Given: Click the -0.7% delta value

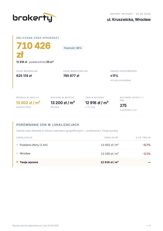Looking at the screenshot, I should click(x=146, y=145).
